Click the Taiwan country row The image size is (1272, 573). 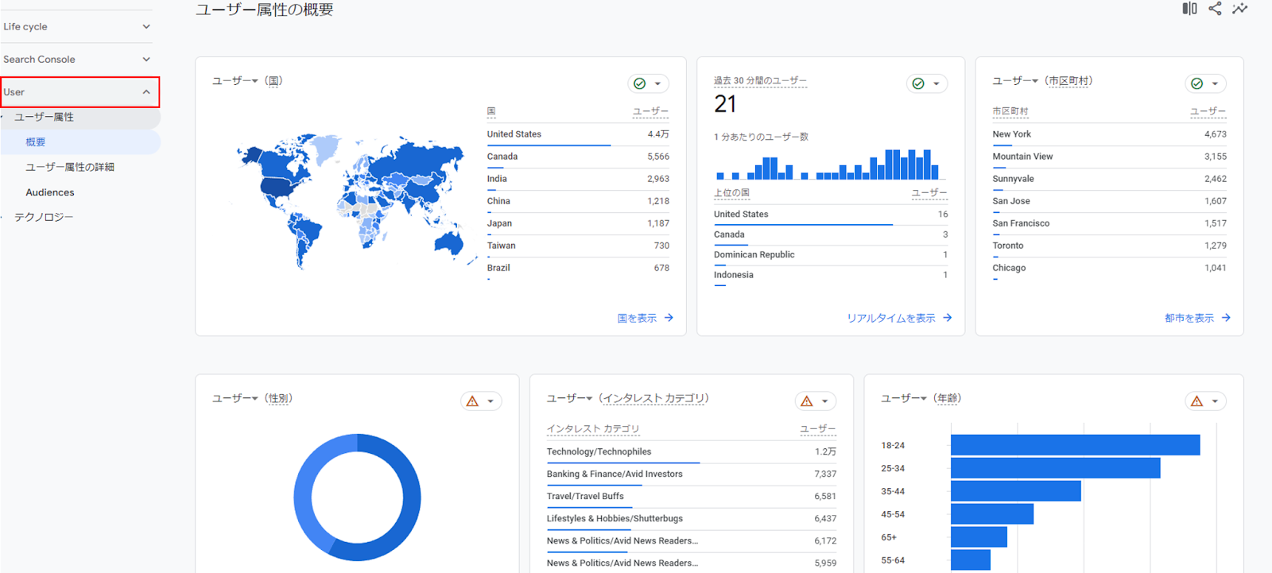578,246
